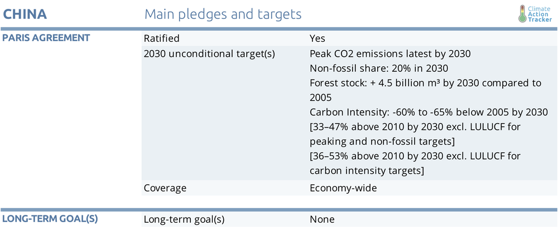The width and height of the screenshot is (558, 231).
Task: Select the Coverage row label
Action: 165,188
